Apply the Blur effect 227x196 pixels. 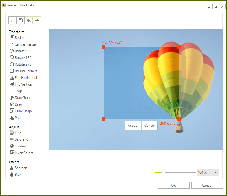click(x=15, y=175)
